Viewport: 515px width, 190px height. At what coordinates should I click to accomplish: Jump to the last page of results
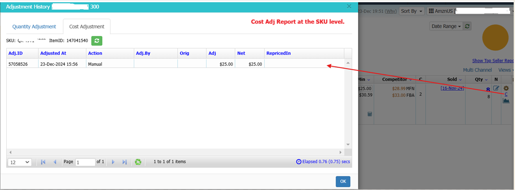tap(125, 162)
